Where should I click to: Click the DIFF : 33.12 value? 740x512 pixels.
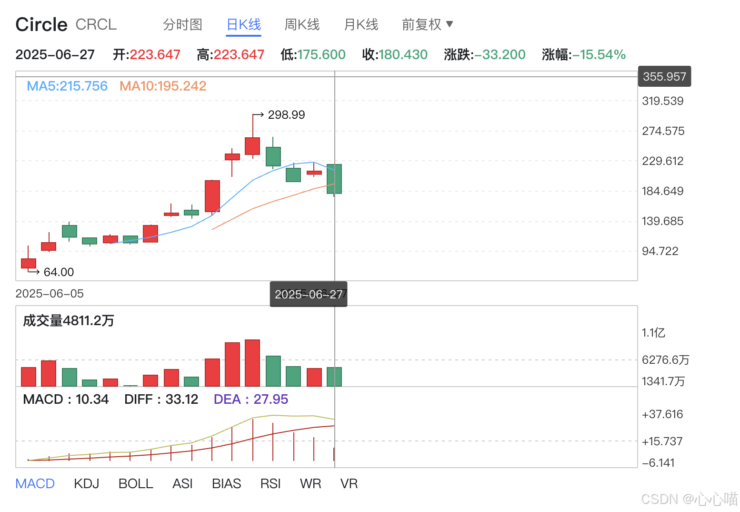(x=161, y=399)
